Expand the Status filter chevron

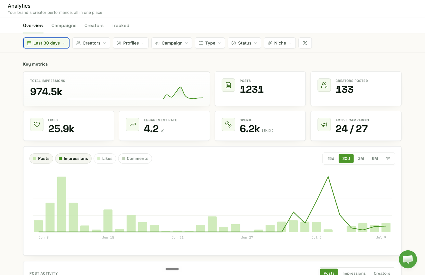pos(256,43)
